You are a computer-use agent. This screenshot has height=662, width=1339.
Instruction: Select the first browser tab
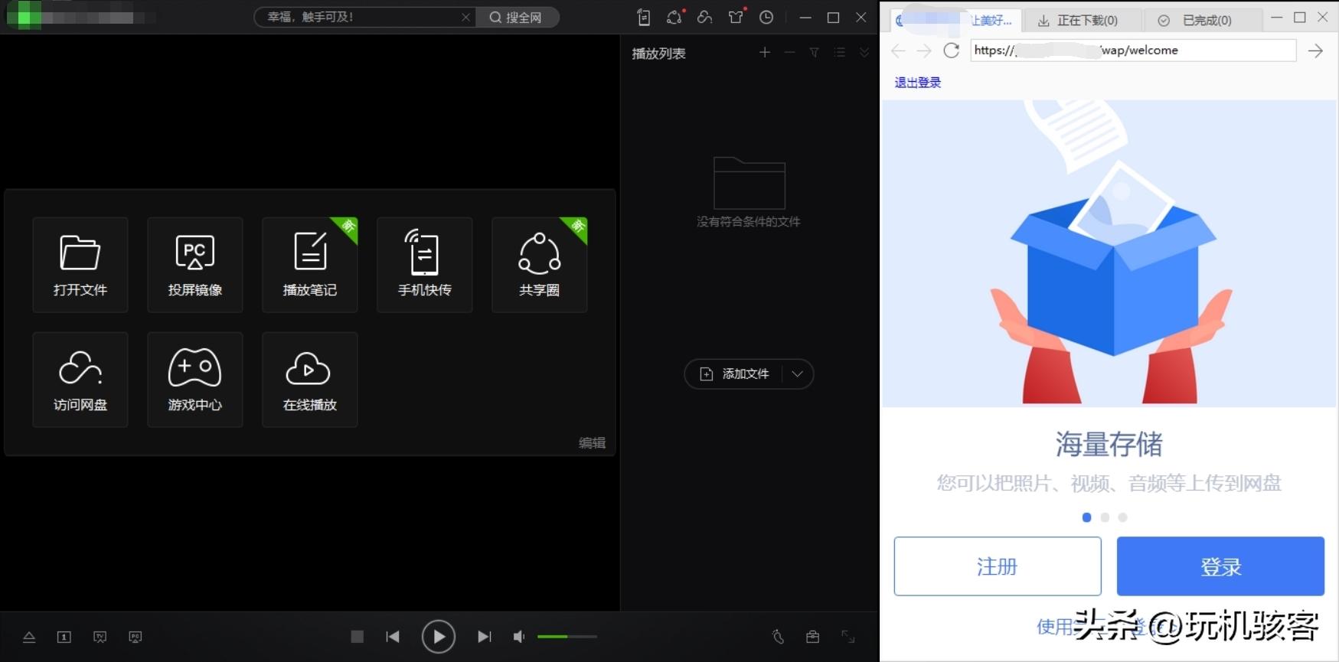[x=954, y=20]
